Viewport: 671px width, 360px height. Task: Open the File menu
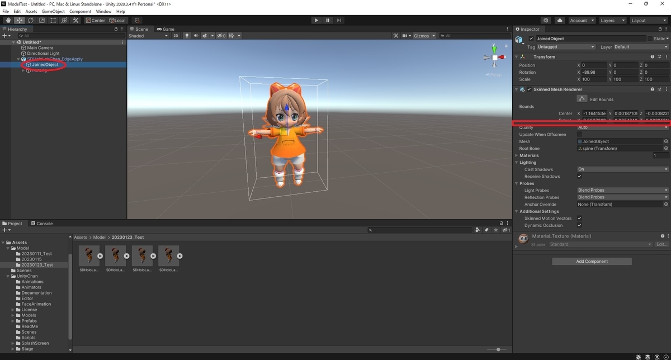click(6, 11)
